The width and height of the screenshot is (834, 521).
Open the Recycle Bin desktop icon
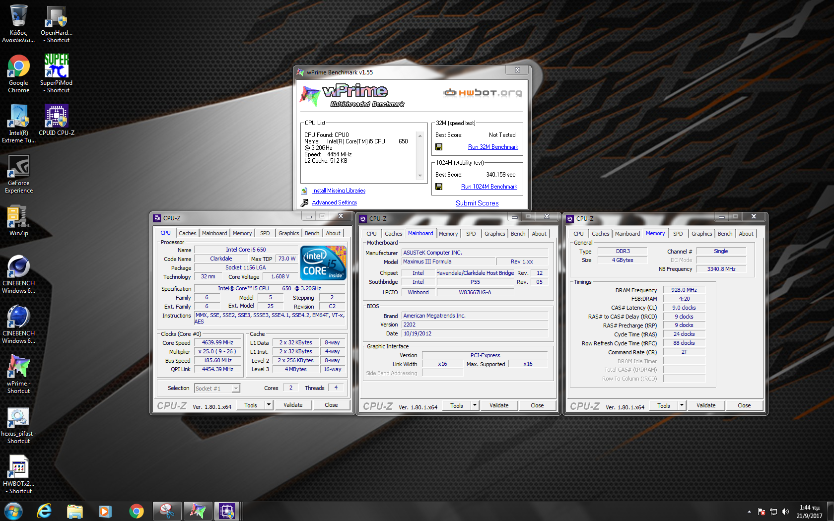(18, 23)
